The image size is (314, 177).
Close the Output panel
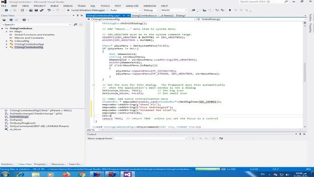pyautogui.click(x=304, y=134)
